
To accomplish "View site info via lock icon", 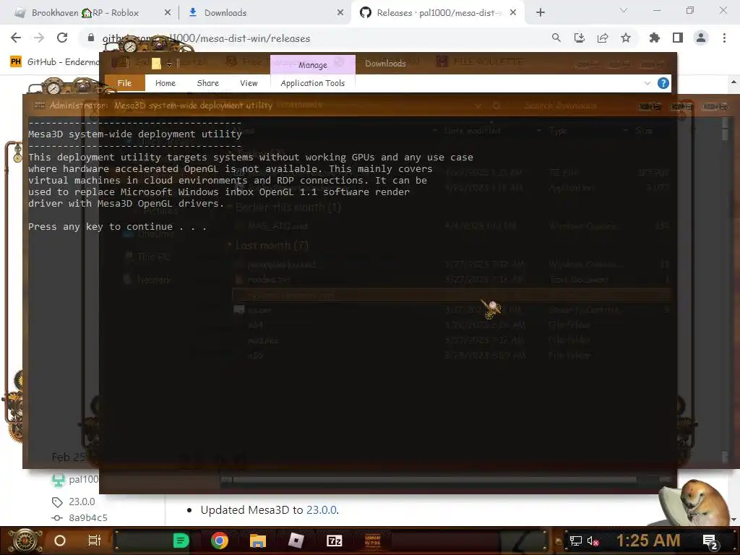I will point(91,38).
